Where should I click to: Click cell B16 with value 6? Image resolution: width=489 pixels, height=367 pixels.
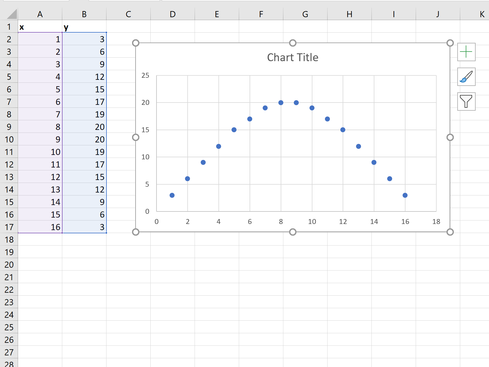(84, 214)
